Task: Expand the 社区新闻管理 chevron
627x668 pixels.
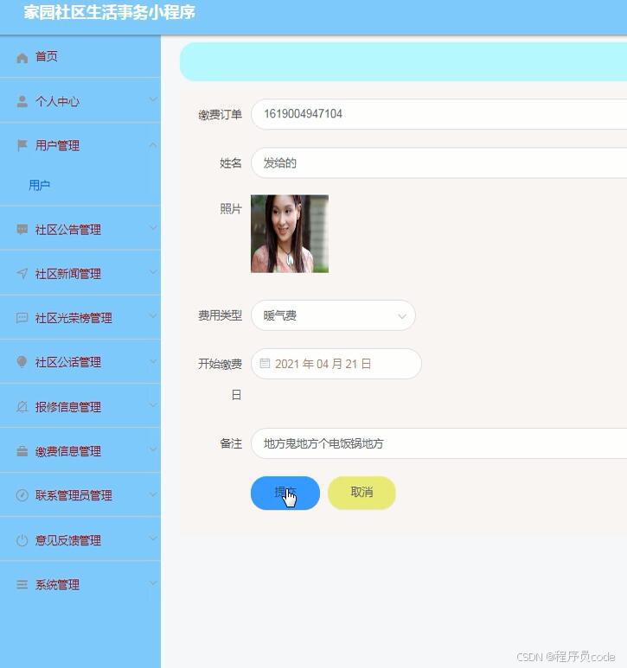Action: pos(153,272)
